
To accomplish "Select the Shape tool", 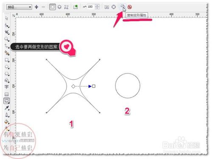I will click(7, 25).
